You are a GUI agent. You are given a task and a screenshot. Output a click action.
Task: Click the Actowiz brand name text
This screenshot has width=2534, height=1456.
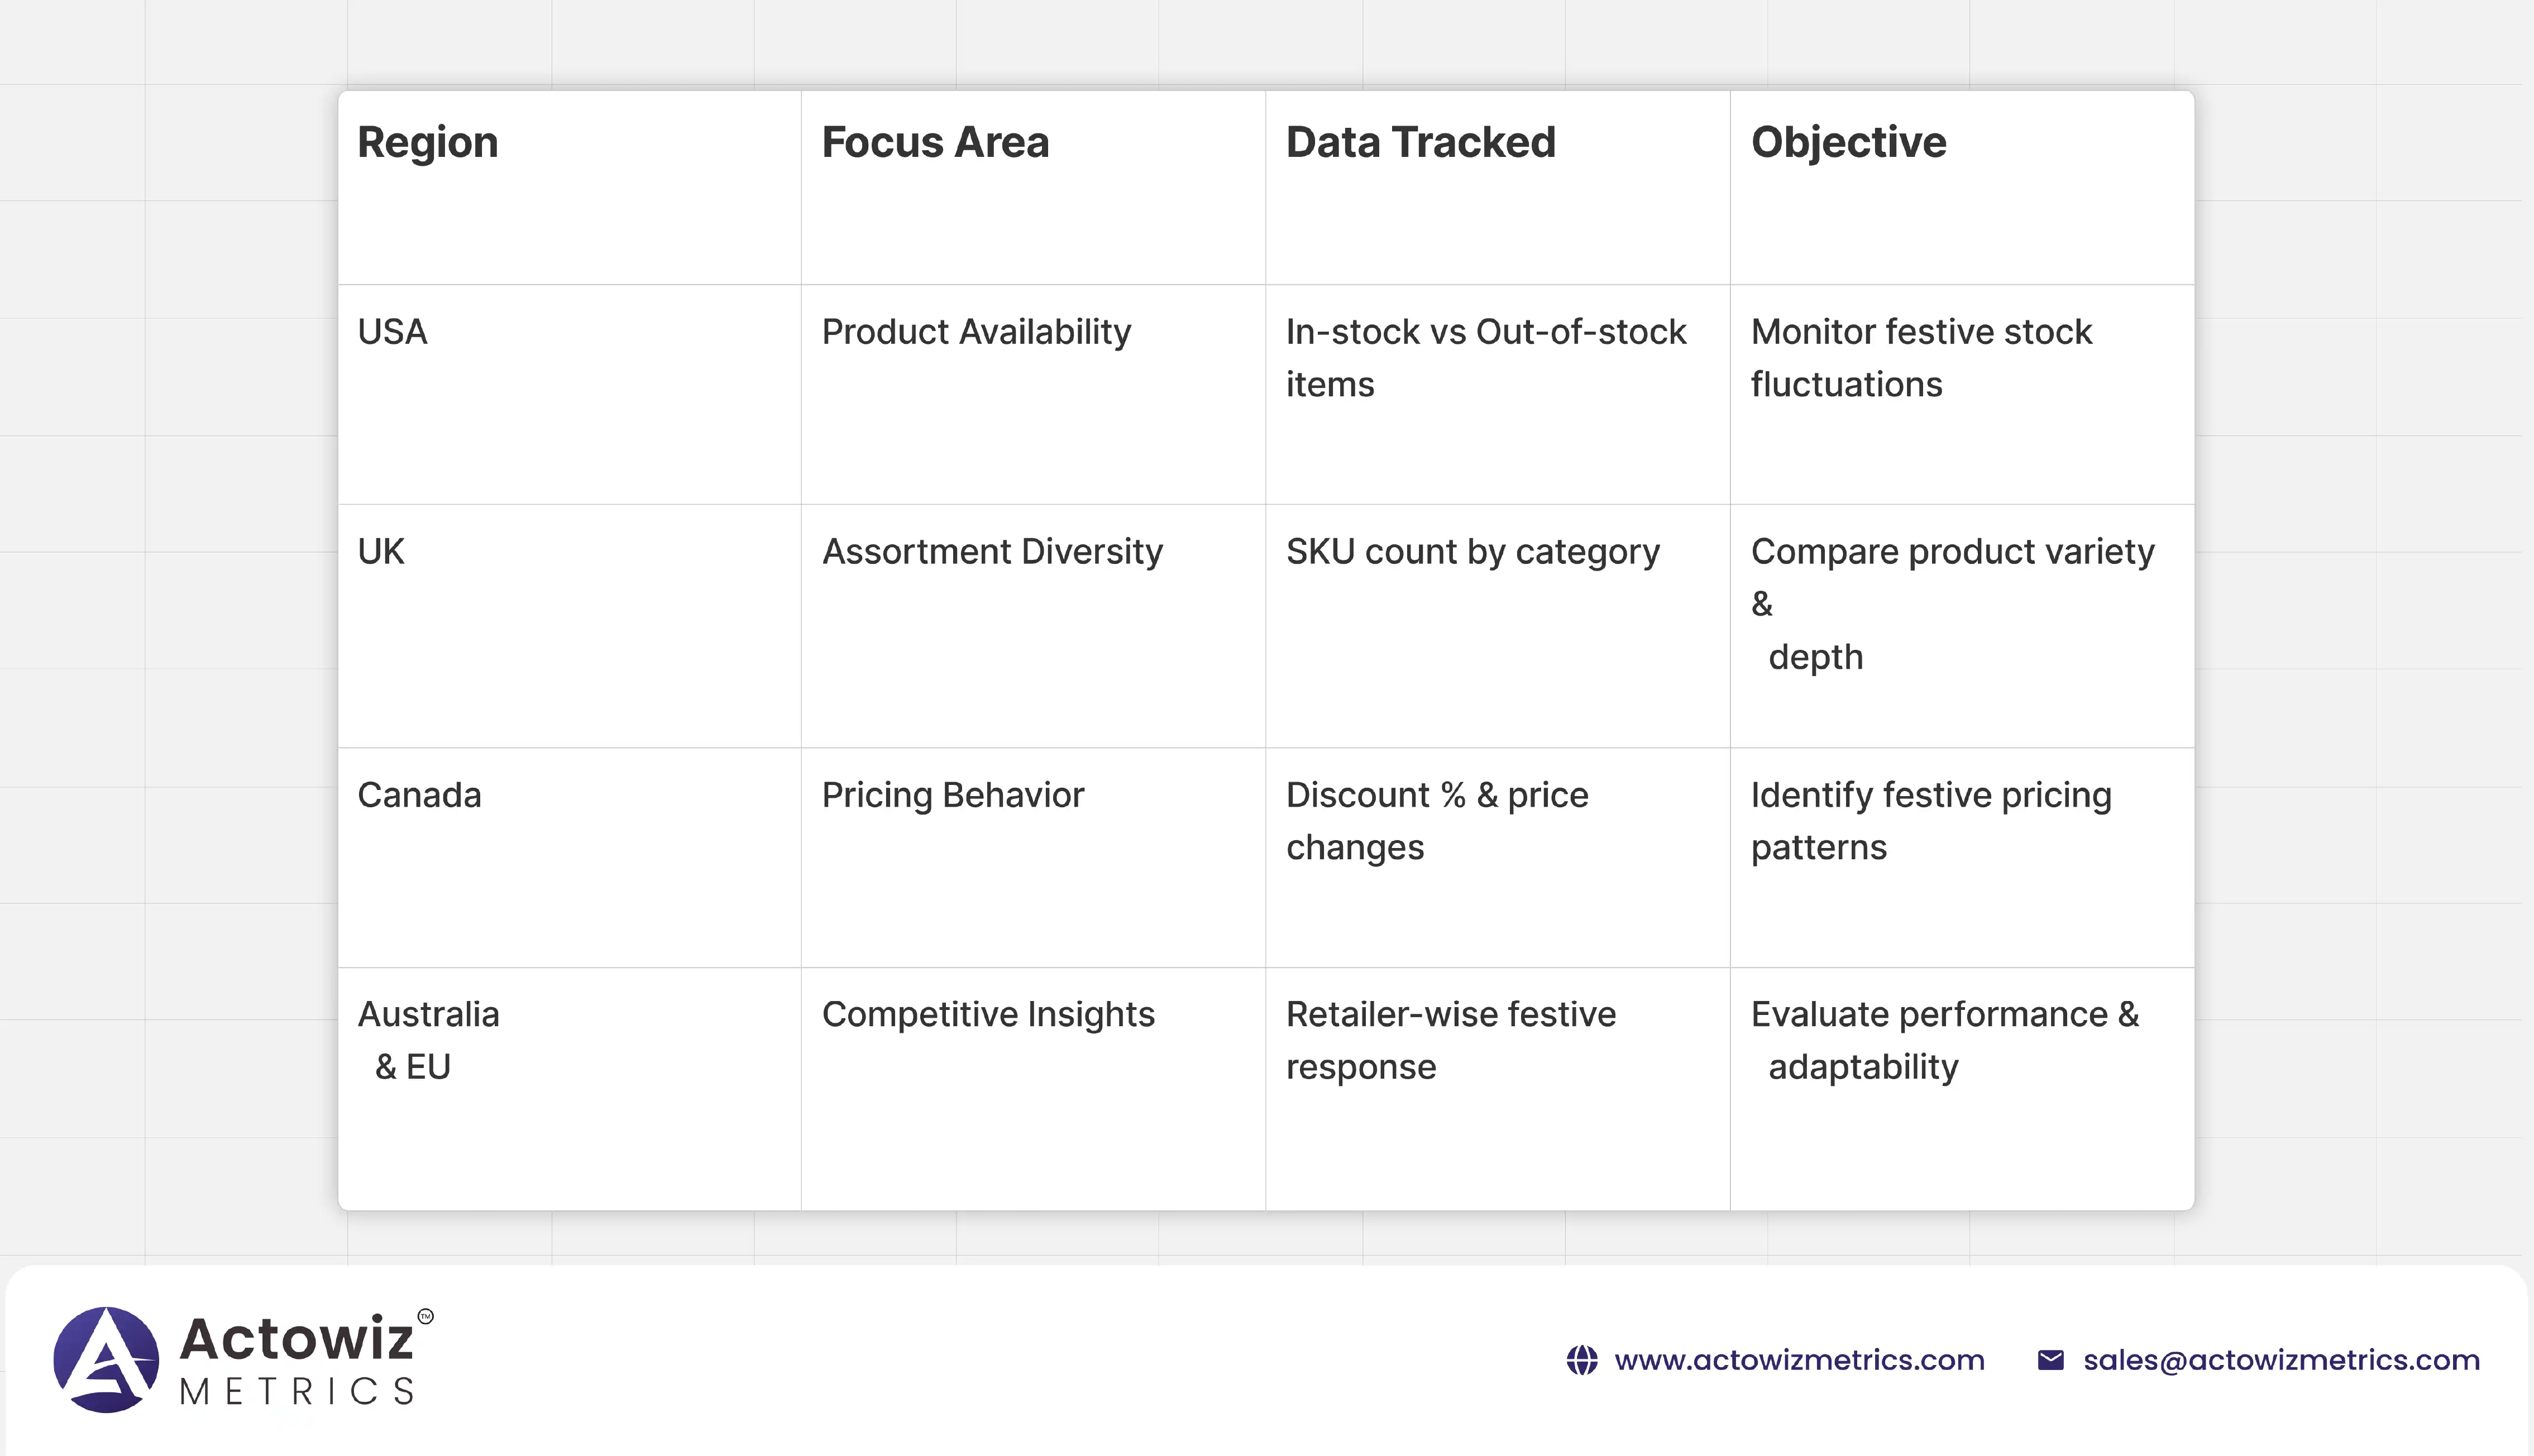tap(296, 1338)
